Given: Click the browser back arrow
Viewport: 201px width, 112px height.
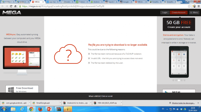Looking at the screenshot, I should (x=3, y=6).
